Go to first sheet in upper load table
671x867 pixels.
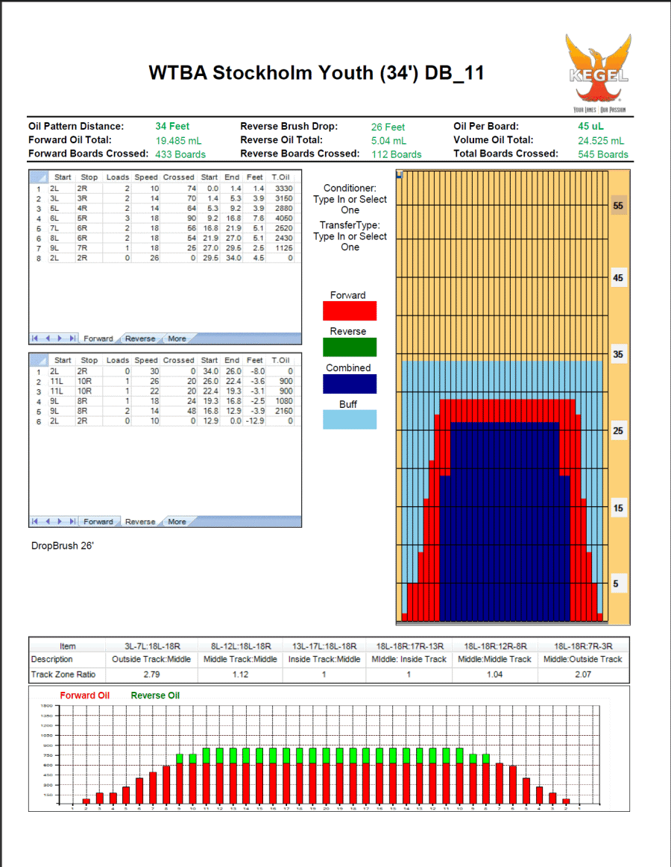pyautogui.click(x=35, y=338)
